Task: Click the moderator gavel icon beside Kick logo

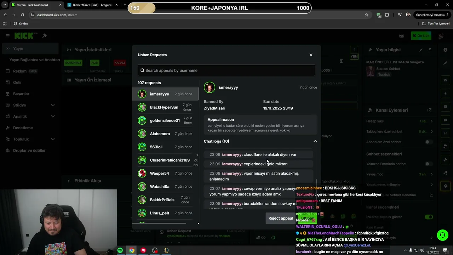Action: coord(45,36)
